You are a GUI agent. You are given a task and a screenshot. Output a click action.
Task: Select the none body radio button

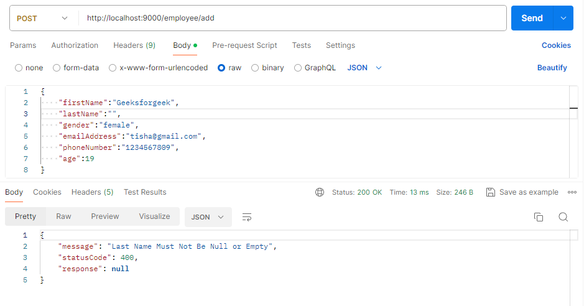pyautogui.click(x=19, y=68)
